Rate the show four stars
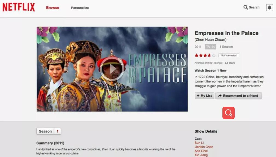 point(209,55)
